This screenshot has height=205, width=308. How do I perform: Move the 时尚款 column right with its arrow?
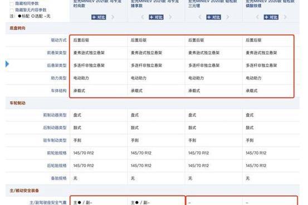[113, 17]
